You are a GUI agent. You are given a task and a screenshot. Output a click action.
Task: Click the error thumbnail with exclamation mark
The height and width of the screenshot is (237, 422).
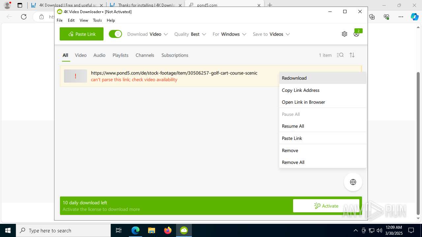coord(75,76)
